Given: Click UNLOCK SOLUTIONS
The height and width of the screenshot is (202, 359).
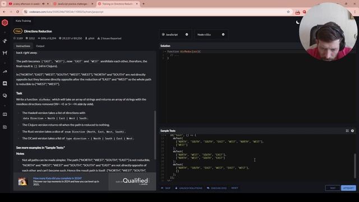Looking at the screenshot, I should [x=188, y=188].
